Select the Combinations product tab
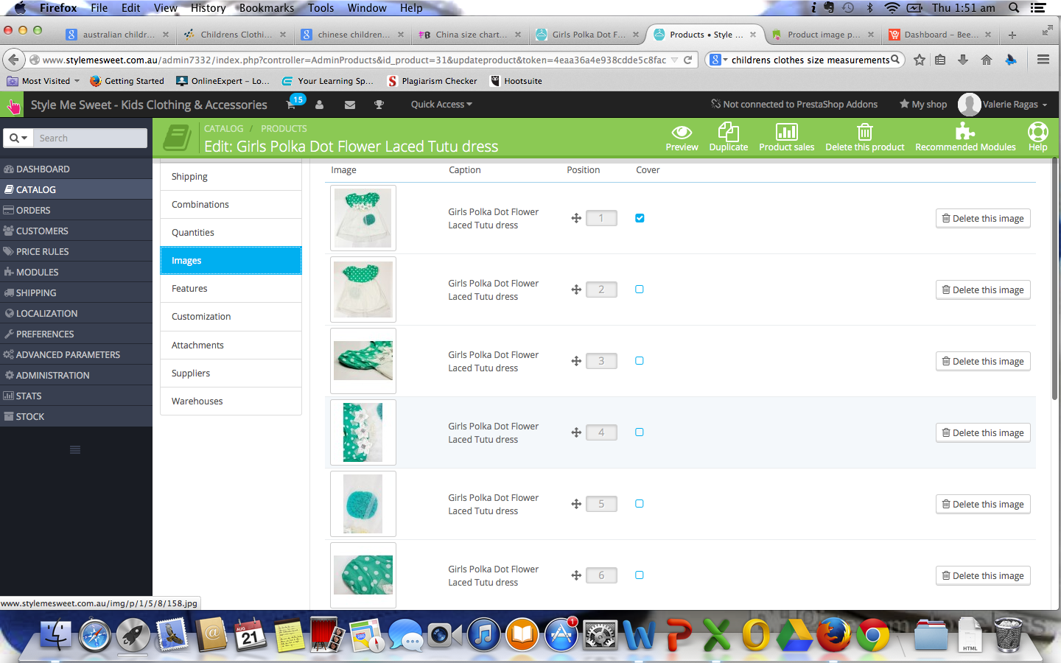Screen dimensions: 1061x663 pyautogui.click(x=231, y=205)
